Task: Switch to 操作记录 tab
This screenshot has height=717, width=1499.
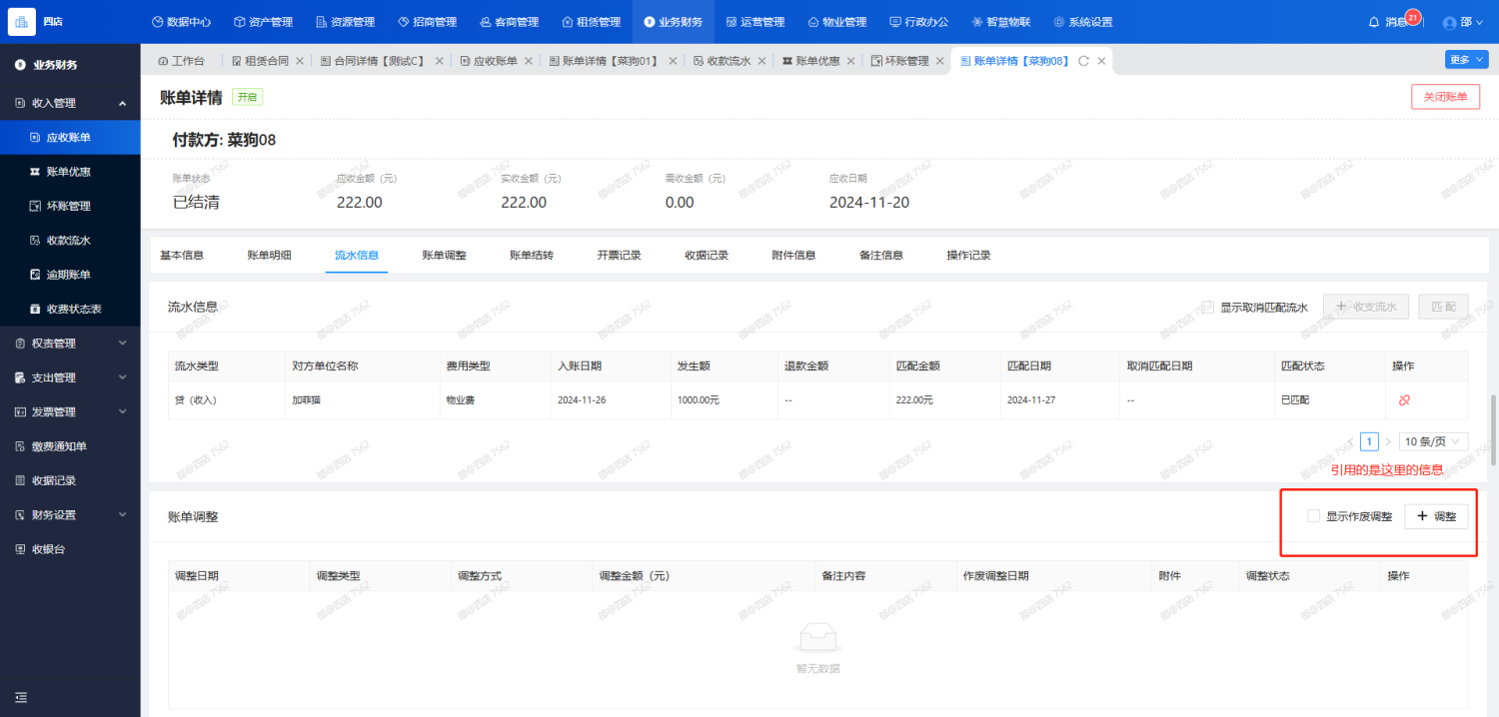Action: 969,256
